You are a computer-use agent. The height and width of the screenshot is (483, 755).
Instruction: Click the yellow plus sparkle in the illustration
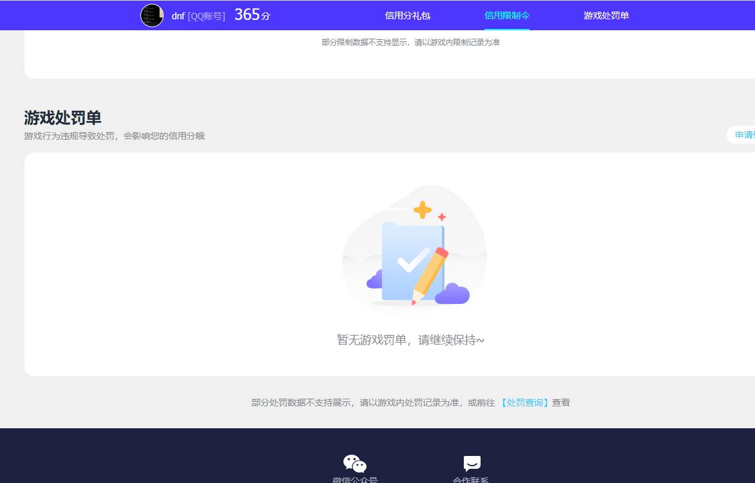[423, 209]
